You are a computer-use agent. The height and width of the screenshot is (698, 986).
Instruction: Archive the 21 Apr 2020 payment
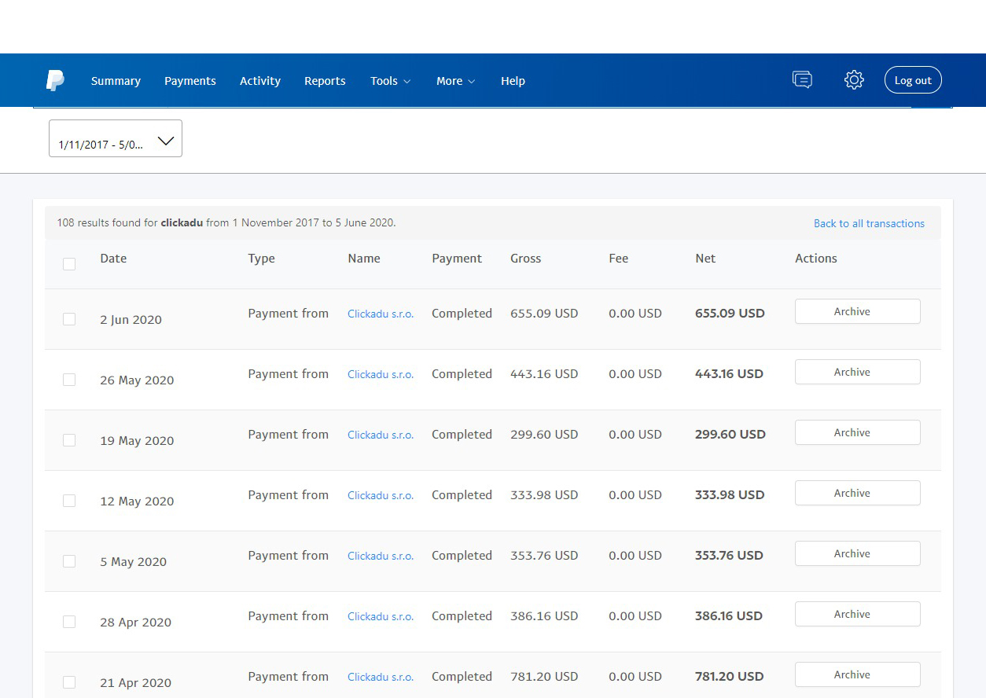tap(858, 674)
